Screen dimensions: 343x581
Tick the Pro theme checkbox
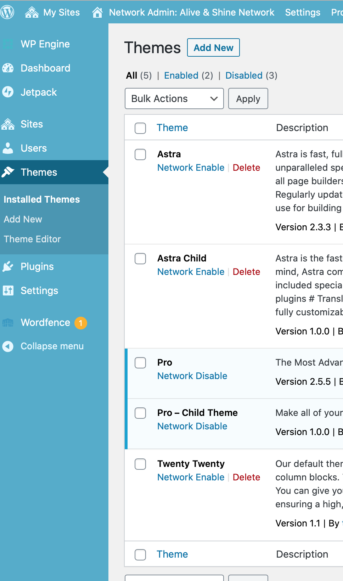pos(140,363)
